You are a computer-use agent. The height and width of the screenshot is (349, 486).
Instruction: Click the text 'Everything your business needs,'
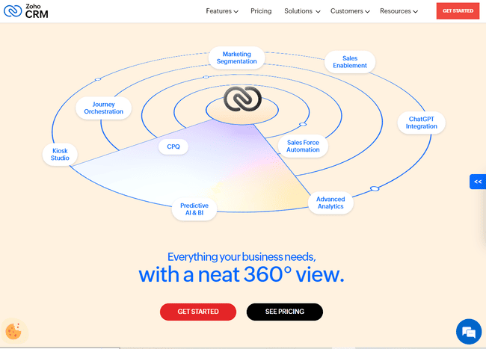(242, 257)
